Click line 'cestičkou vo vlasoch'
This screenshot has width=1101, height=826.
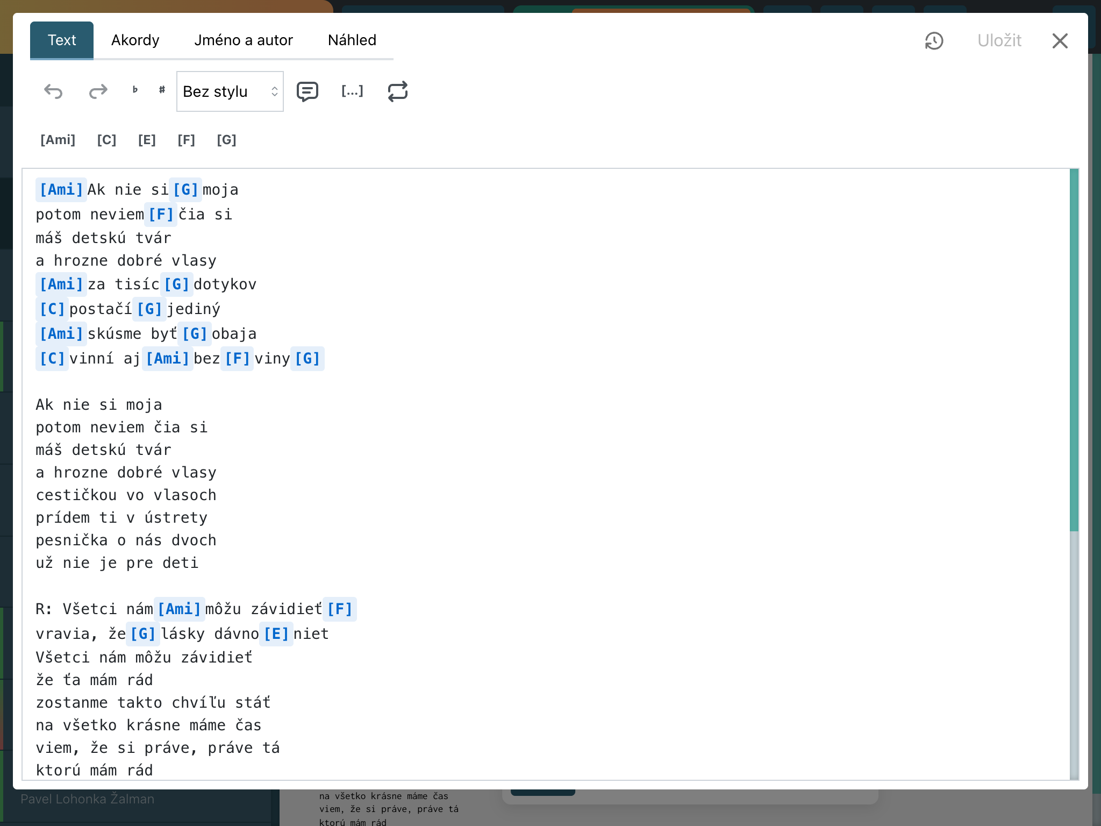pyautogui.click(x=126, y=495)
